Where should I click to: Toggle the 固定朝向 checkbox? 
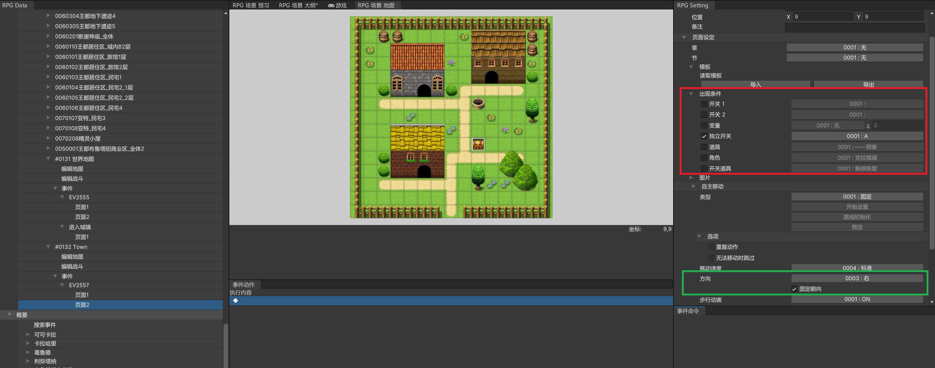pyautogui.click(x=794, y=289)
